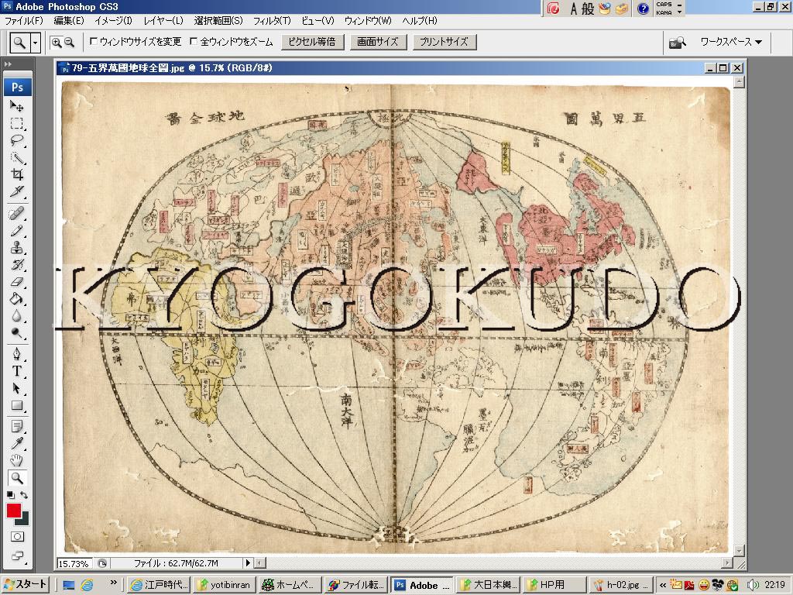Open the ヘルプ(H) menu
The height and width of the screenshot is (595, 793).
coord(420,21)
